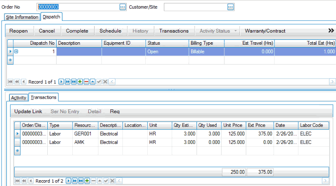Screen dimensions: 336x186
Task: Switch to the Site Information tab
Action: point(22,17)
